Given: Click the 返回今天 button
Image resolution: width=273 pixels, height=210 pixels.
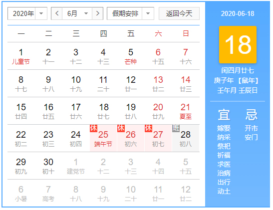Looking at the screenshot, I should [x=179, y=13].
